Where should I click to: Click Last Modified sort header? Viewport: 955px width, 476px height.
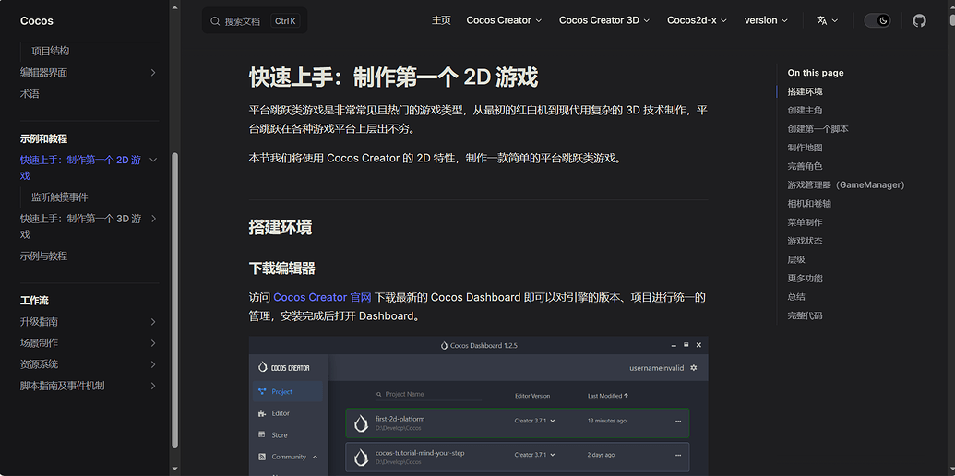608,396
